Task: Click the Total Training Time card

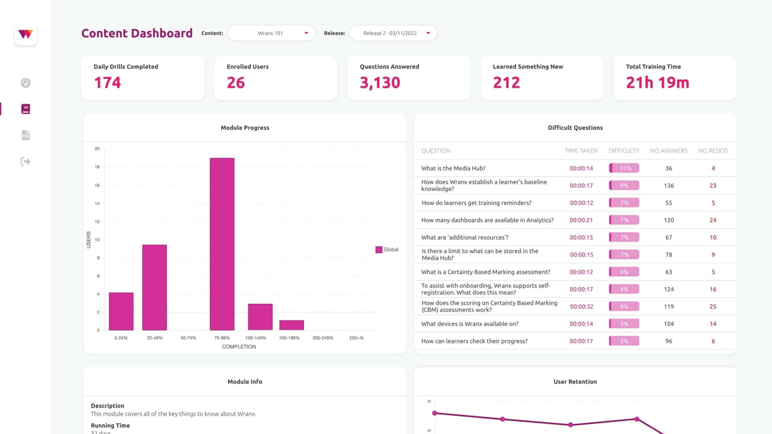Action: (x=675, y=78)
